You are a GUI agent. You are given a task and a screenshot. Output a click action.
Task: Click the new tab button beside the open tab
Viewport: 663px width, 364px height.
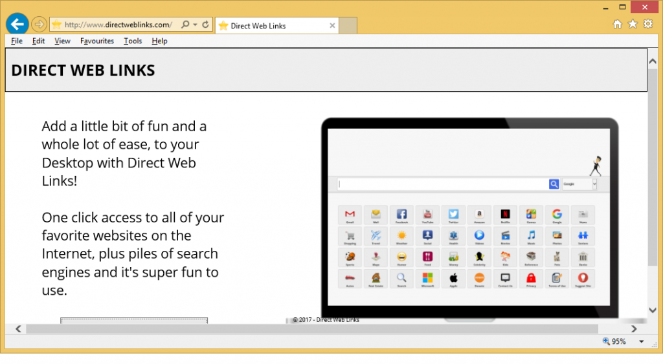tap(348, 26)
